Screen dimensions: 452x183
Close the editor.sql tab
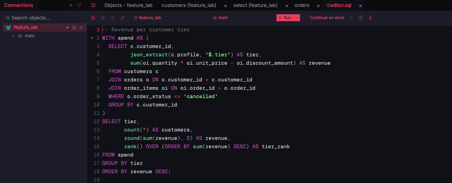[x=360, y=6]
